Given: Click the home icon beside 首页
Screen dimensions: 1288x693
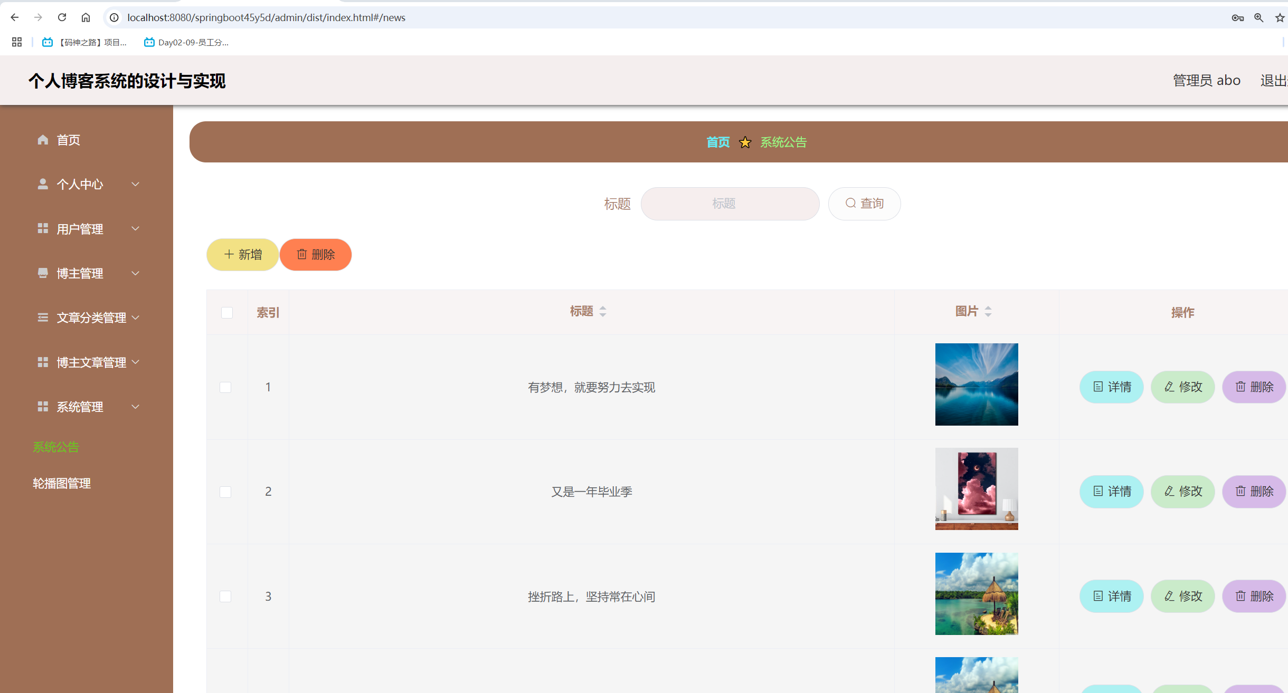Looking at the screenshot, I should pos(43,139).
